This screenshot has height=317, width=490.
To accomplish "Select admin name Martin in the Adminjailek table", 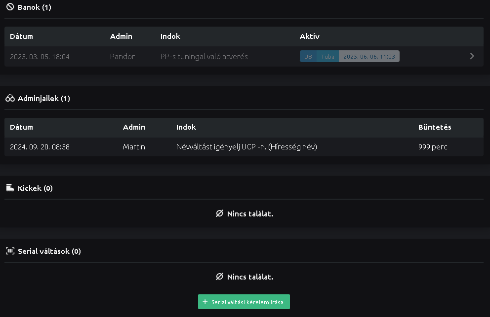I will [134, 147].
